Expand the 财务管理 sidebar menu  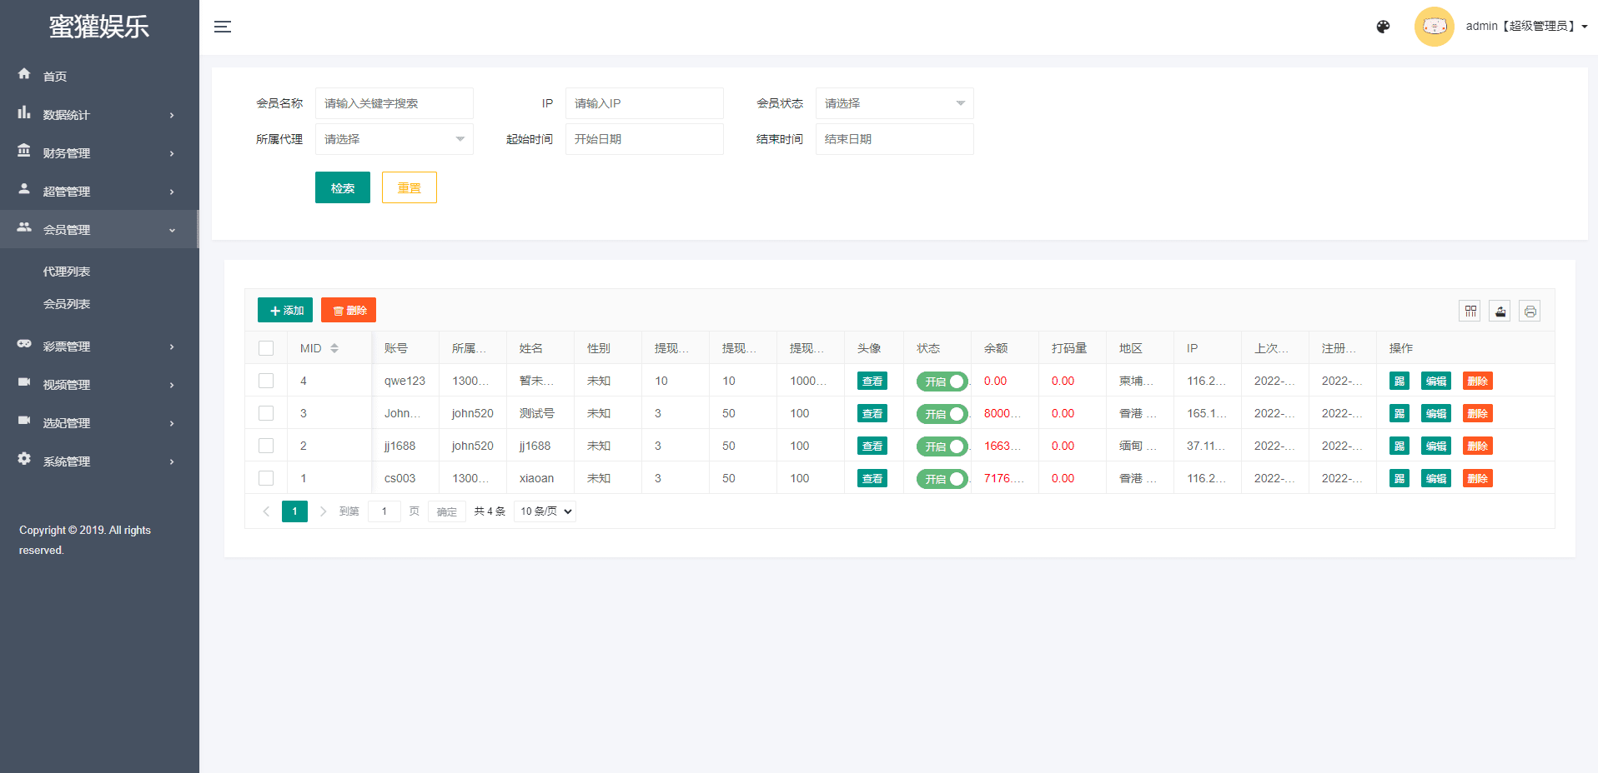[x=98, y=153]
